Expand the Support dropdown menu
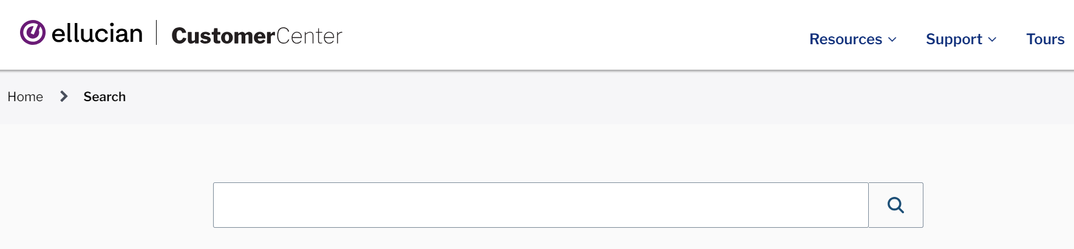 [961, 39]
